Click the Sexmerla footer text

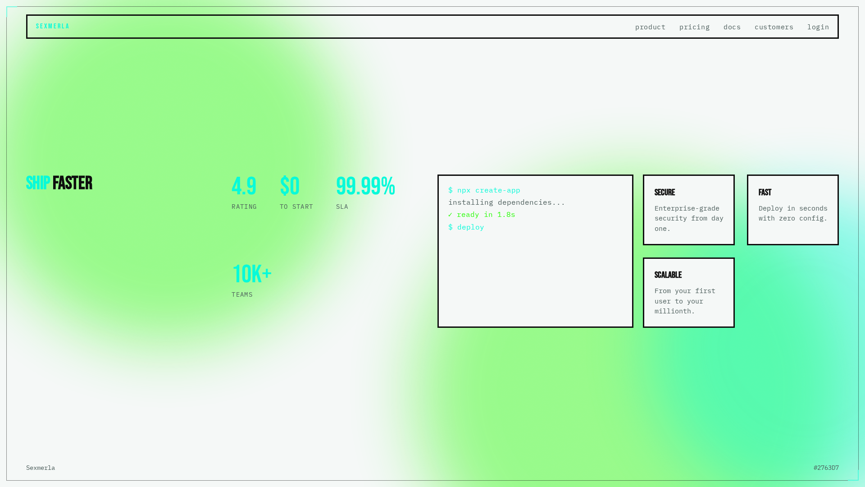click(x=41, y=468)
